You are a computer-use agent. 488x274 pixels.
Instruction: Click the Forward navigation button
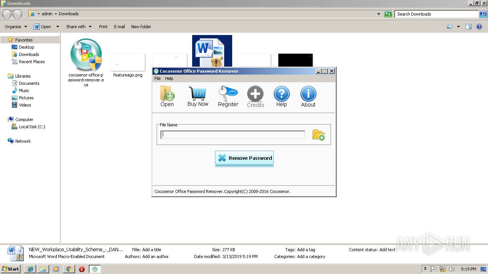point(18,14)
